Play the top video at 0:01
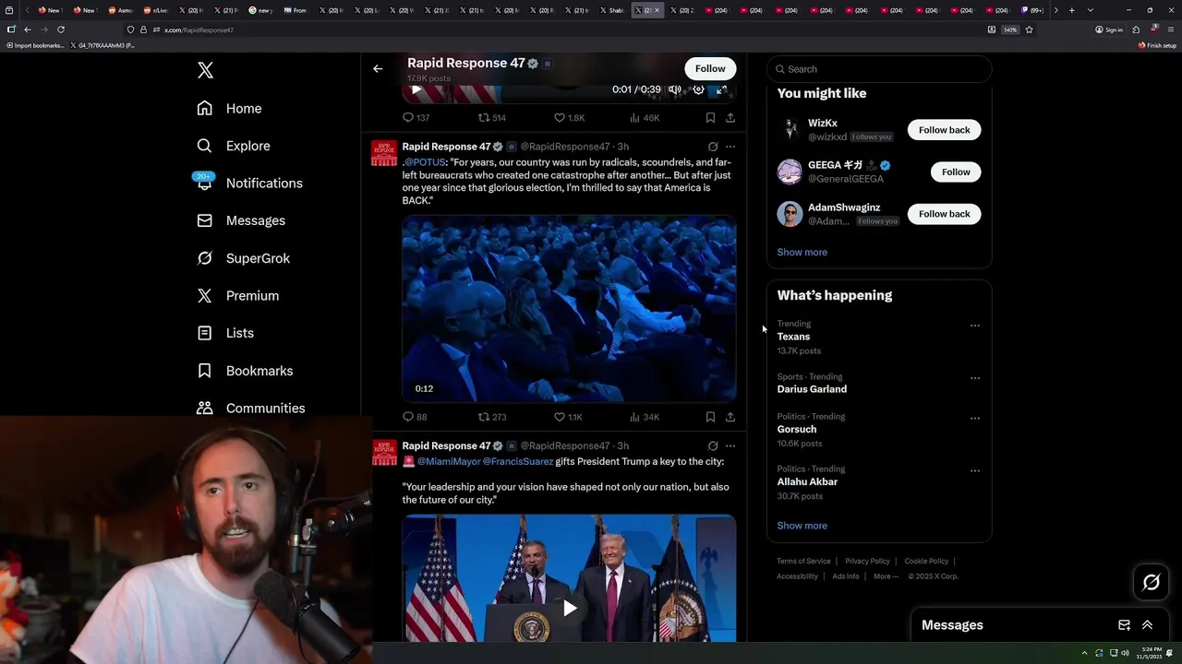 point(416,89)
